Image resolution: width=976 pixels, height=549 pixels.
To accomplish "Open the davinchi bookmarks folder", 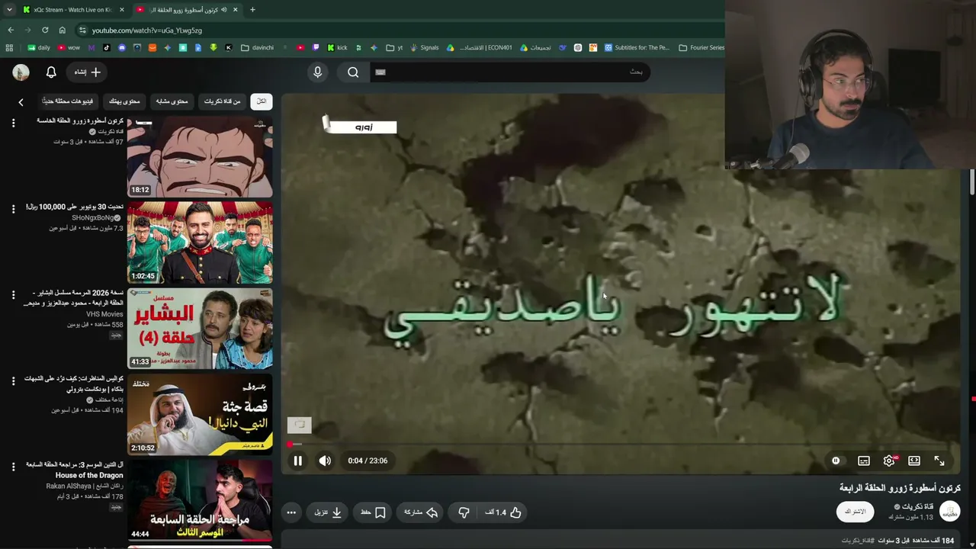I will tap(256, 47).
